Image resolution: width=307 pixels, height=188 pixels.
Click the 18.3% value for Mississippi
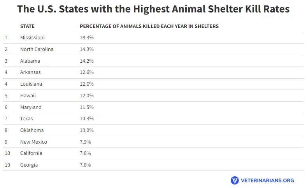pyautogui.click(x=86, y=38)
